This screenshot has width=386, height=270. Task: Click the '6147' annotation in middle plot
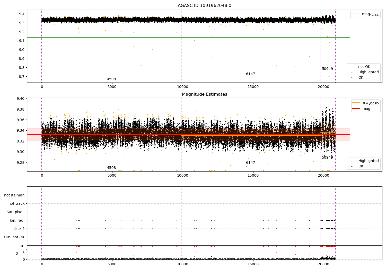(x=250, y=163)
